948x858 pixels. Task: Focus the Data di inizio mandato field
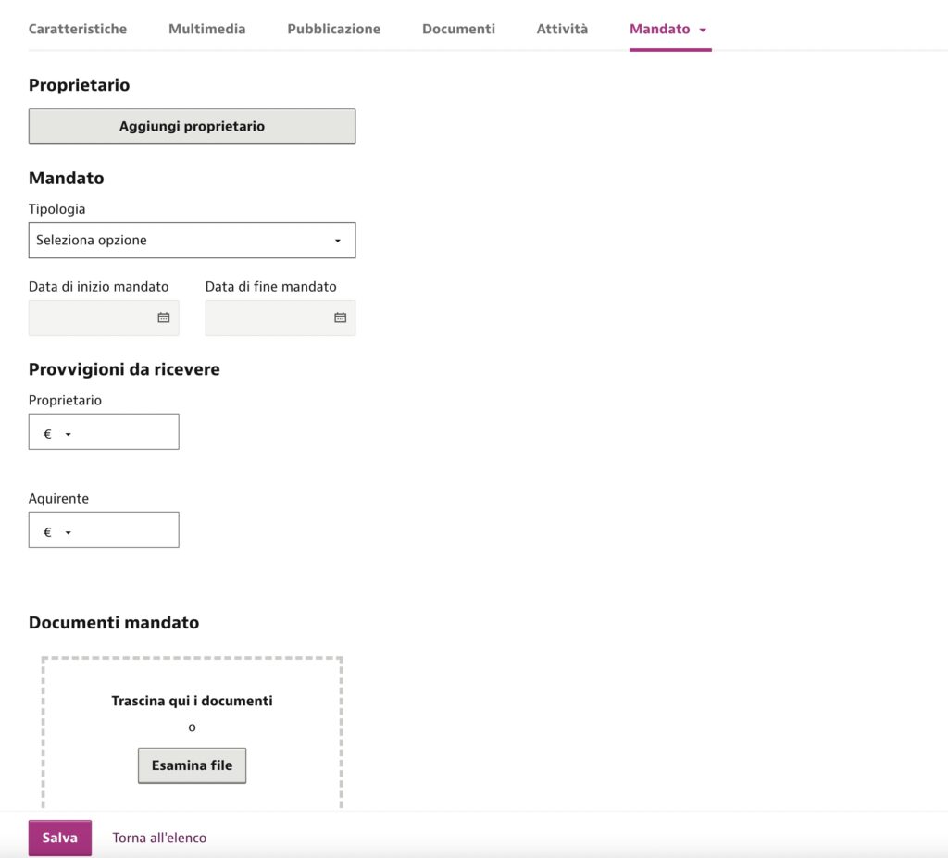click(x=91, y=318)
